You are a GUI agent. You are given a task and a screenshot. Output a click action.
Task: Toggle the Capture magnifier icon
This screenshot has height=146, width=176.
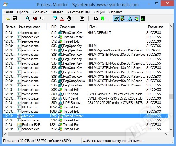click(28, 19)
